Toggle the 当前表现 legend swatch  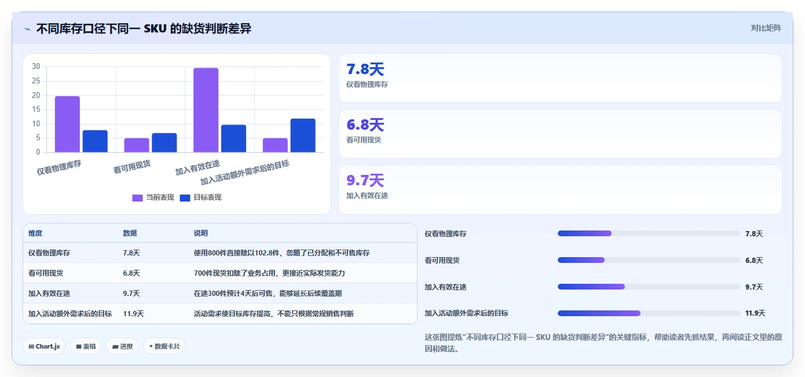137,197
